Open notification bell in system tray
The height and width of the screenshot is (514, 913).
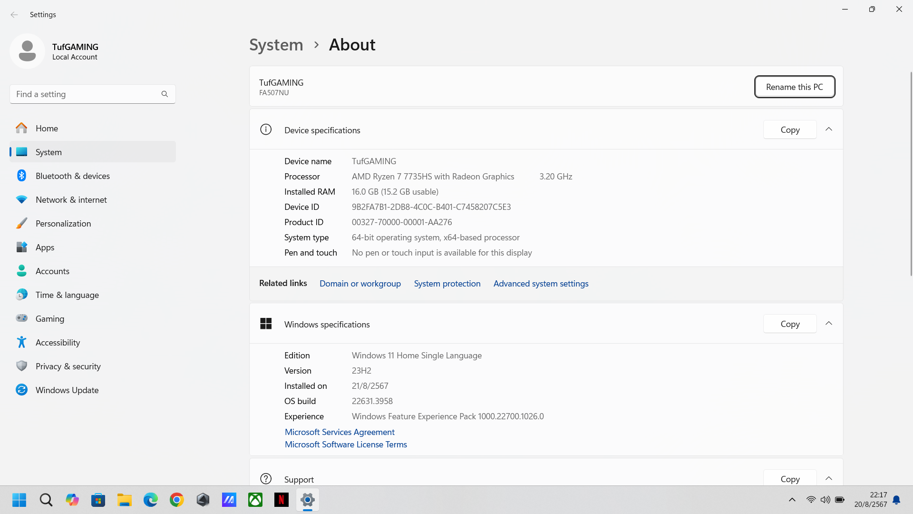tap(896, 500)
